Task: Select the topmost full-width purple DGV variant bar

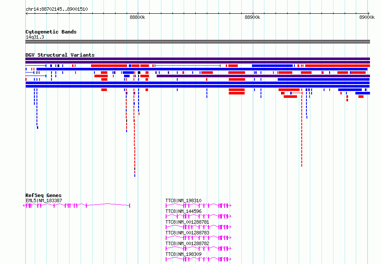Action: [197, 59]
